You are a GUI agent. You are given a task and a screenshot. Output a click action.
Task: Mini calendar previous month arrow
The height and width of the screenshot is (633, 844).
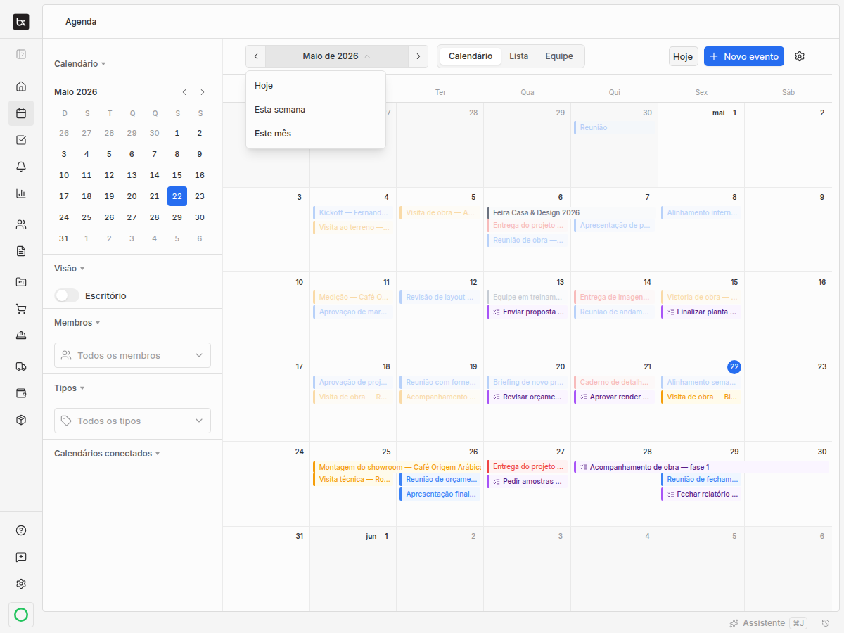(184, 92)
